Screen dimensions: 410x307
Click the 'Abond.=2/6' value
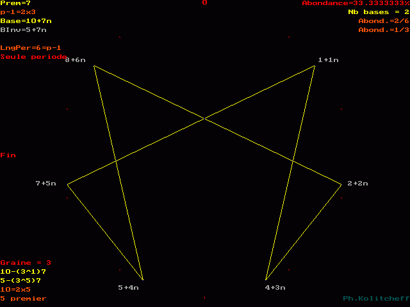coord(384,21)
